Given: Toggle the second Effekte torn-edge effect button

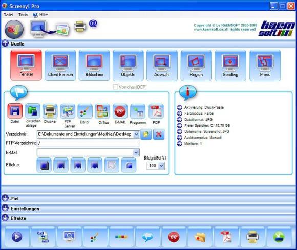Looking at the screenshot, I should tap(61, 165).
